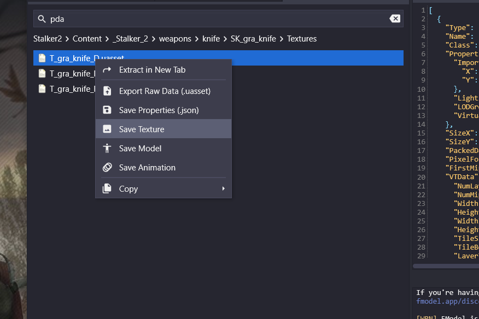
Task: Select Extract in New Tab
Action: [152, 70]
